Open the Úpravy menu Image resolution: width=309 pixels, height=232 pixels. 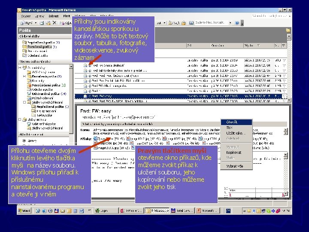point(39,16)
